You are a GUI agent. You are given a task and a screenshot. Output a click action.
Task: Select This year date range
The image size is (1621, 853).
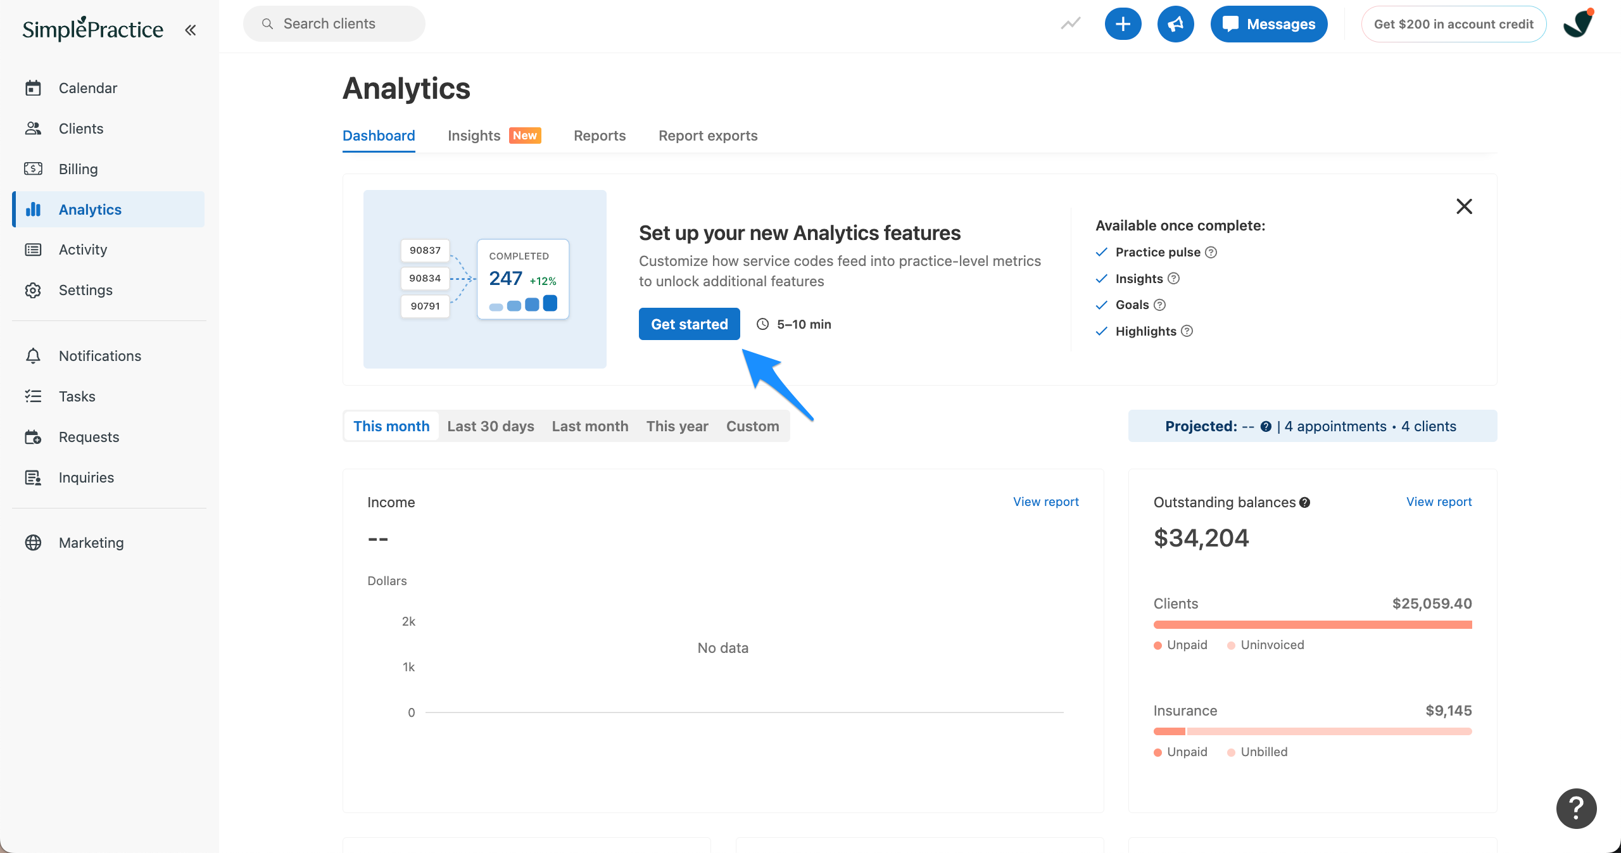point(678,426)
